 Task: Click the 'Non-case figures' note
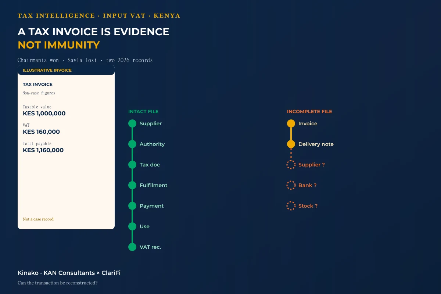[39, 93]
